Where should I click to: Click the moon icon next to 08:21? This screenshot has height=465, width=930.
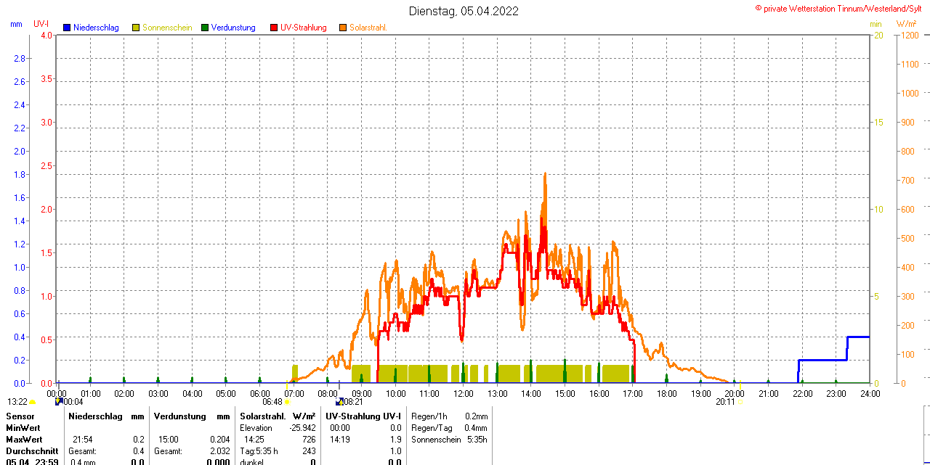[339, 402]
